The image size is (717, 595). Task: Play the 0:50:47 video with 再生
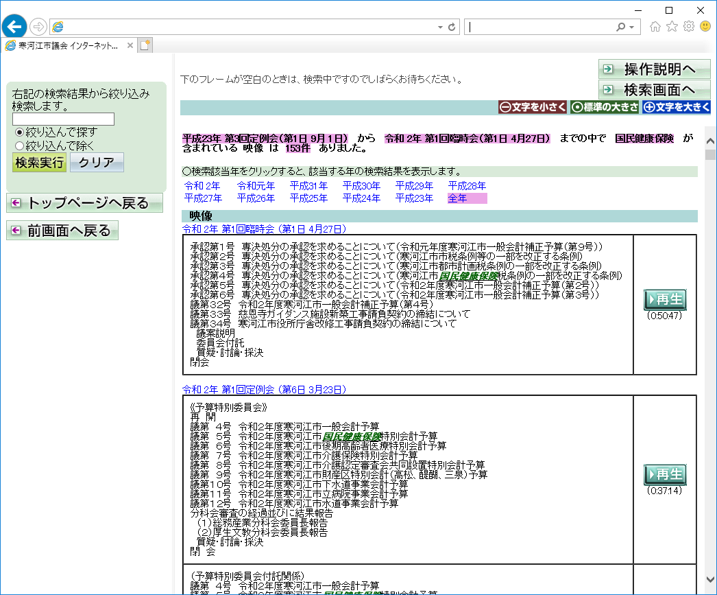point(665,300)
